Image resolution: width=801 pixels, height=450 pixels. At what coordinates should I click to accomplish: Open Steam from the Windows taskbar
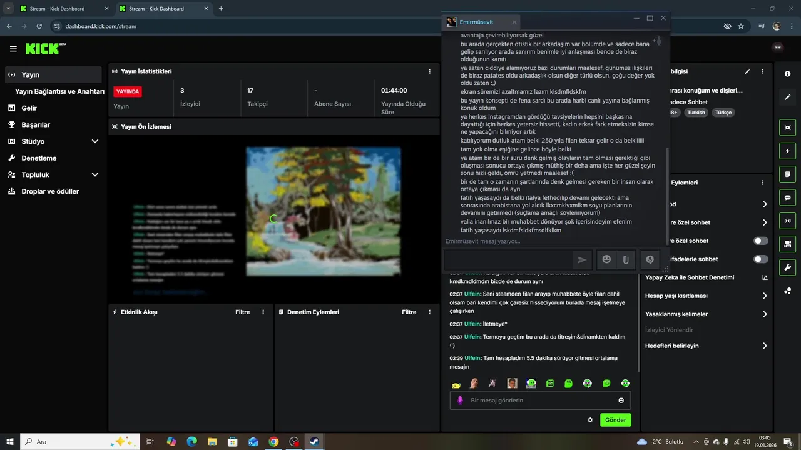[x=314, y=442]
